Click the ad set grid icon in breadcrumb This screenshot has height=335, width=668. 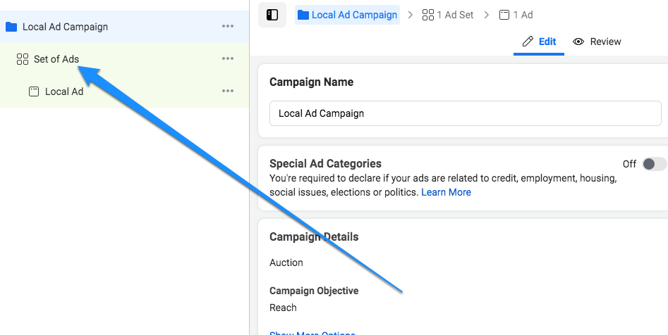(427, 15)
